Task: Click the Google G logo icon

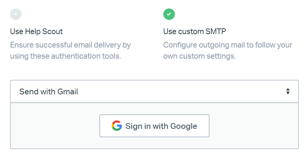Action: (117, 126)
